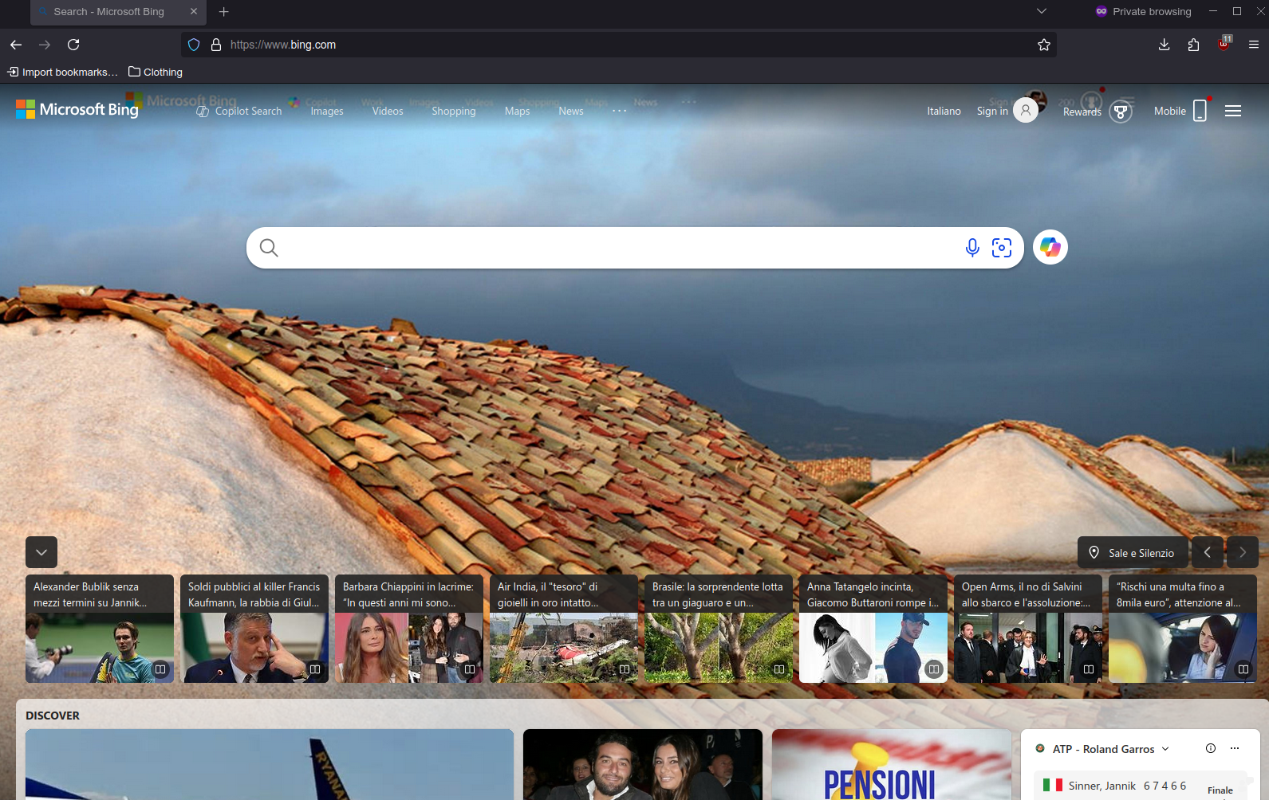Expand the more navigation ellipsis
Screen dimensions: 1269x800
620,111
